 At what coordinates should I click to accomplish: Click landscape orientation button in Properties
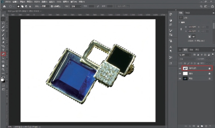[x=194, y=36]
